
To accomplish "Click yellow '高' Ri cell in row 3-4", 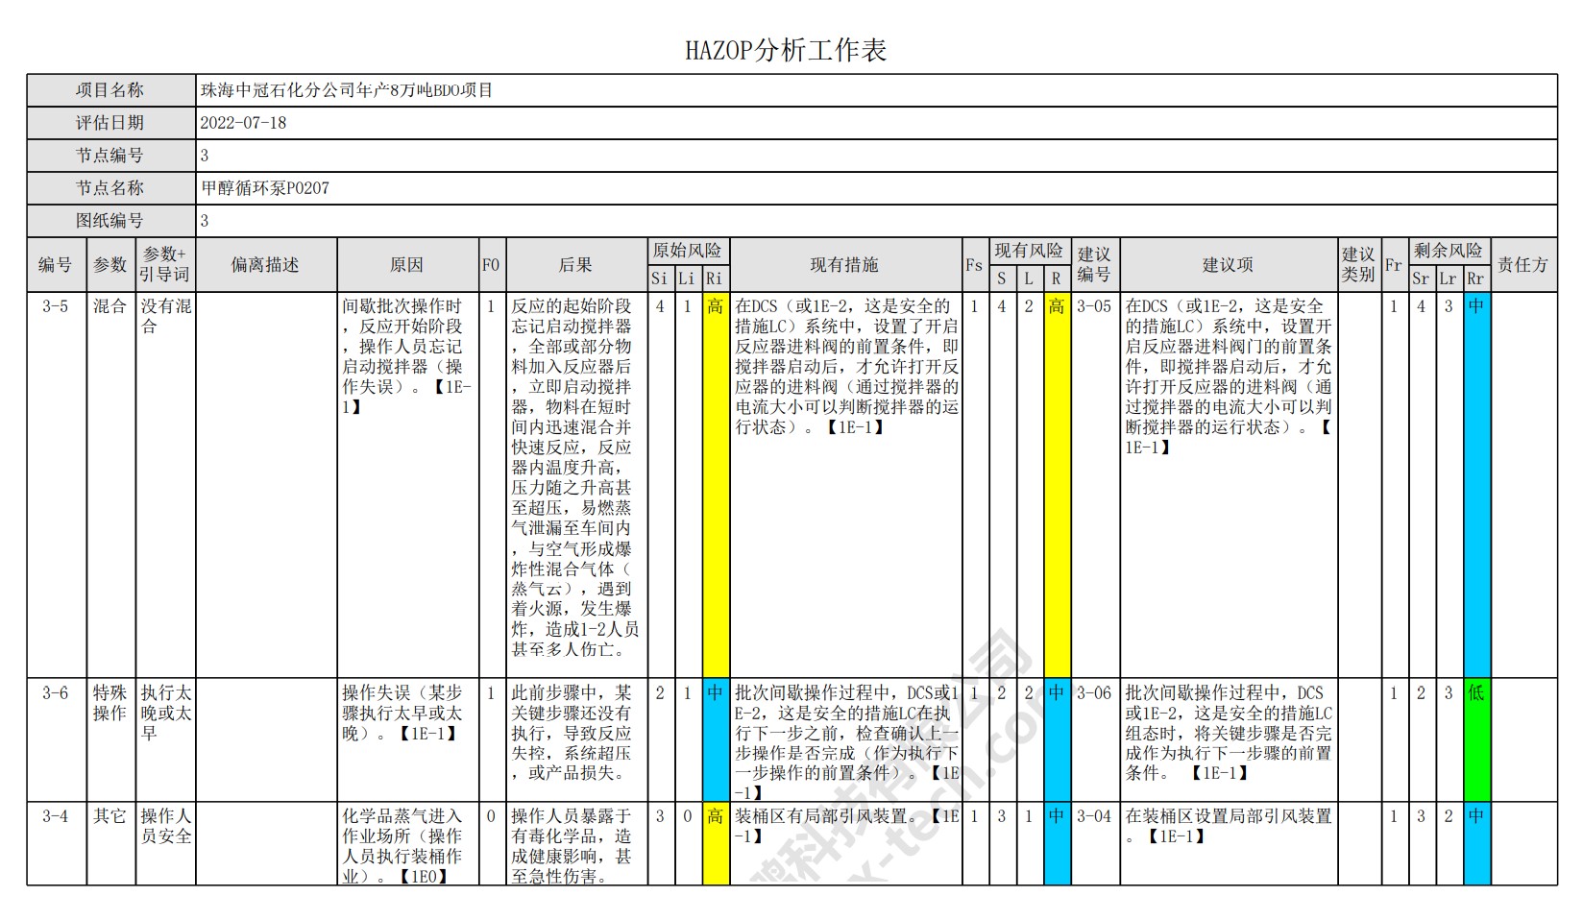I will click(715, 843).
